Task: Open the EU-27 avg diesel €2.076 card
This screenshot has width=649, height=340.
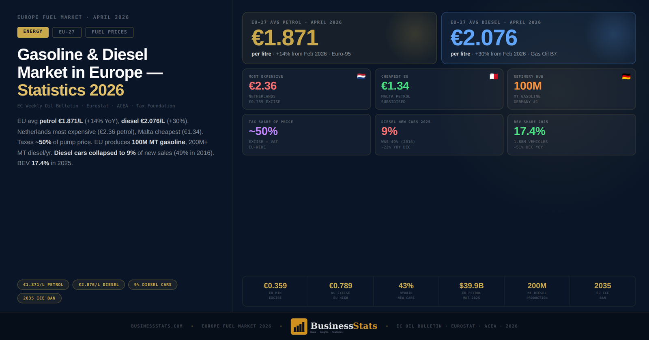Action: 538,38
